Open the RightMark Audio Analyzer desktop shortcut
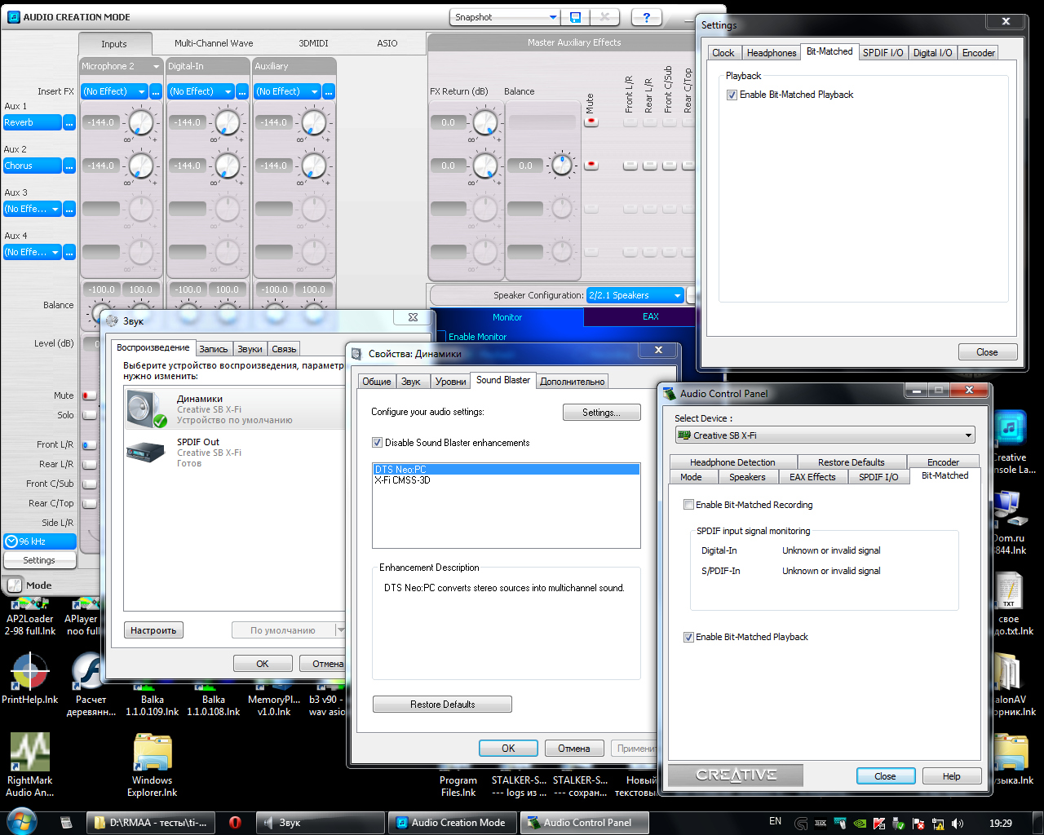This screenshot has height=835, width=1044. 30,752
